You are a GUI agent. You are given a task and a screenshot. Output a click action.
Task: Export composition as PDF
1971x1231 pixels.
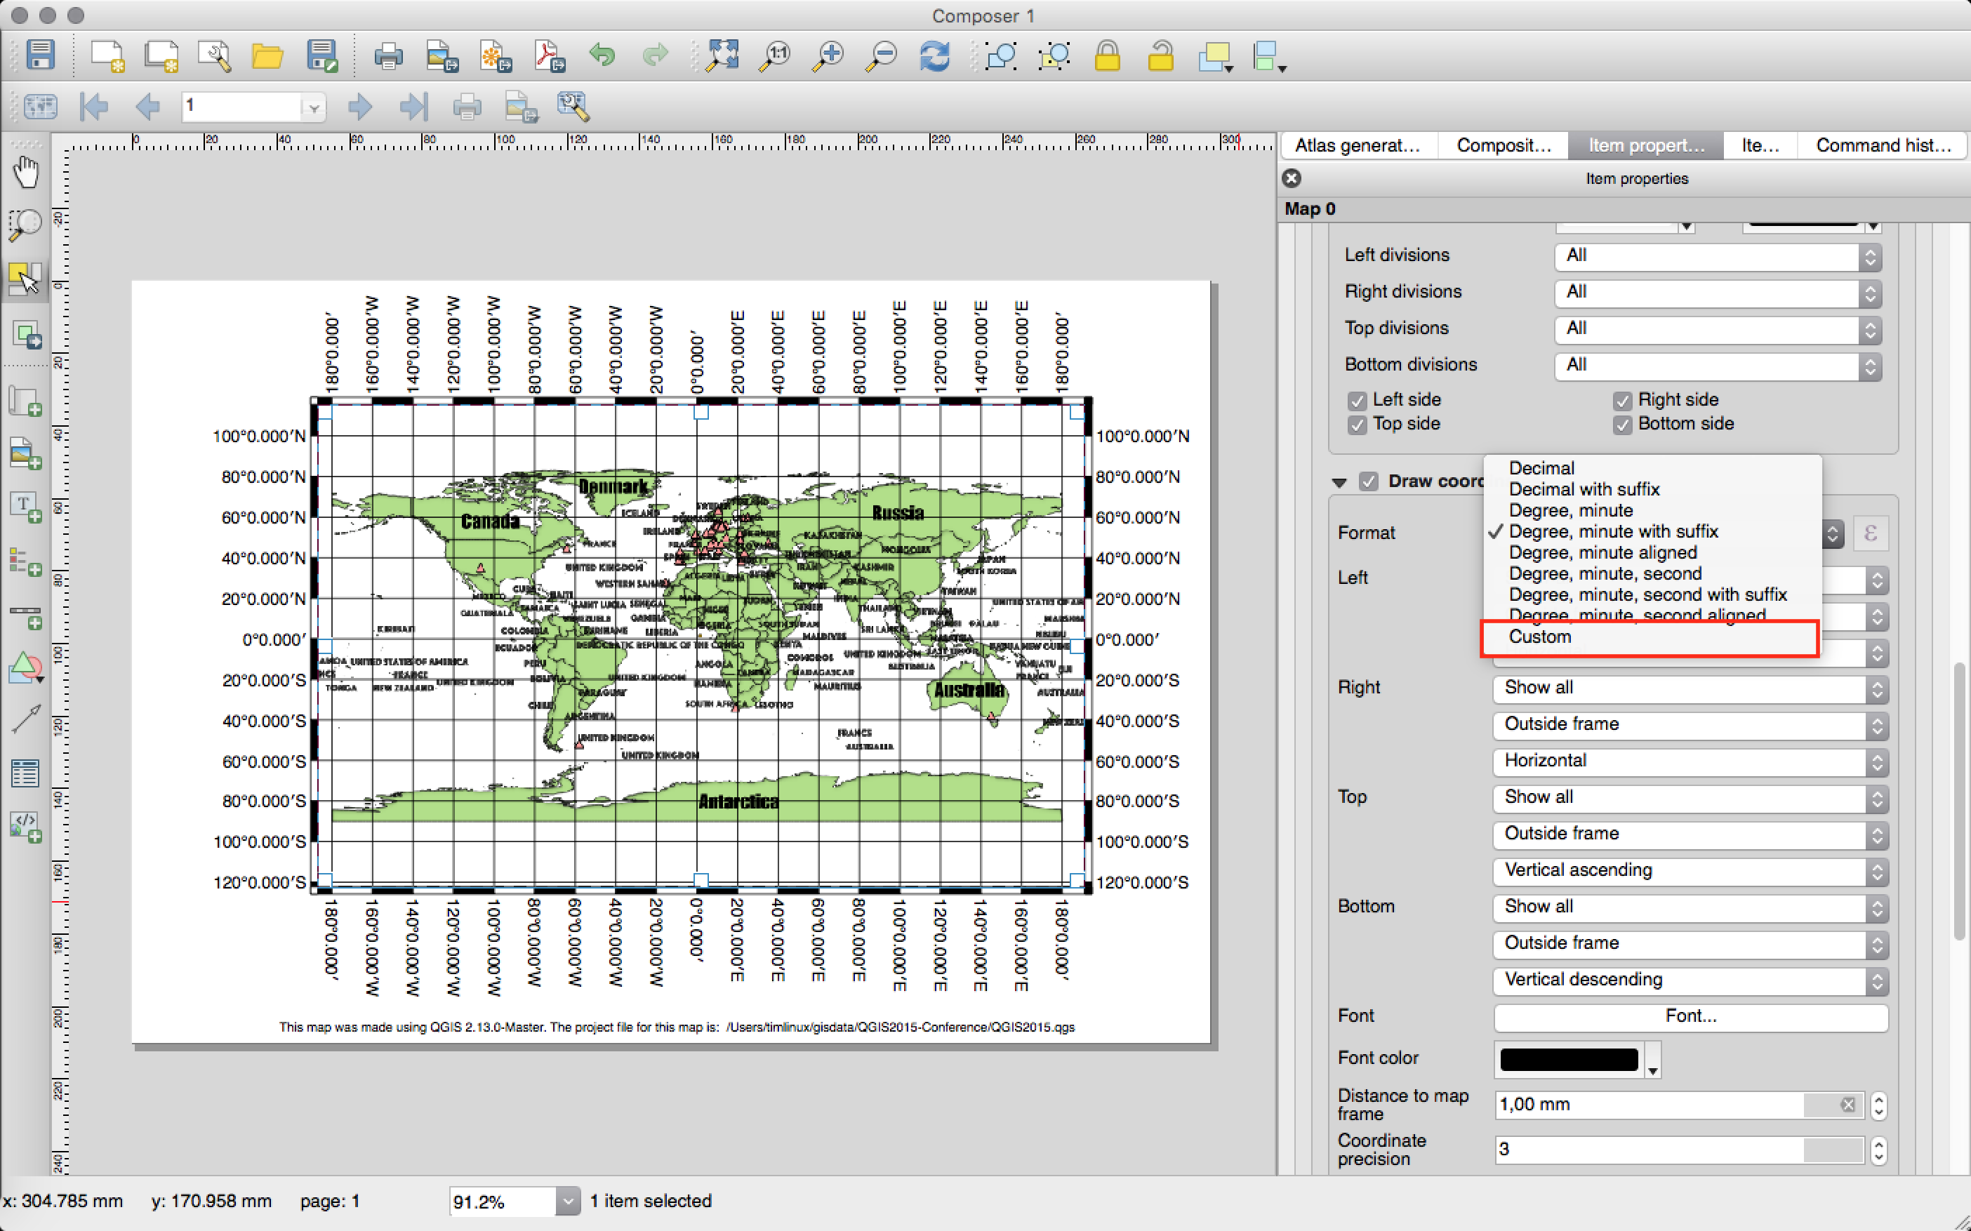(549, 56)
